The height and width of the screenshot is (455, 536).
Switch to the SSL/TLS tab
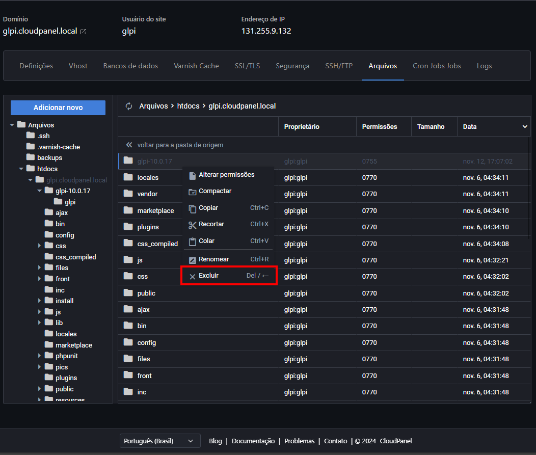247,66
